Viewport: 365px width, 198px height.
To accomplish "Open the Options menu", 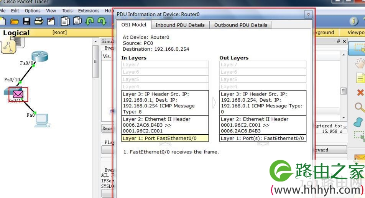I will [x=33, y=11].
